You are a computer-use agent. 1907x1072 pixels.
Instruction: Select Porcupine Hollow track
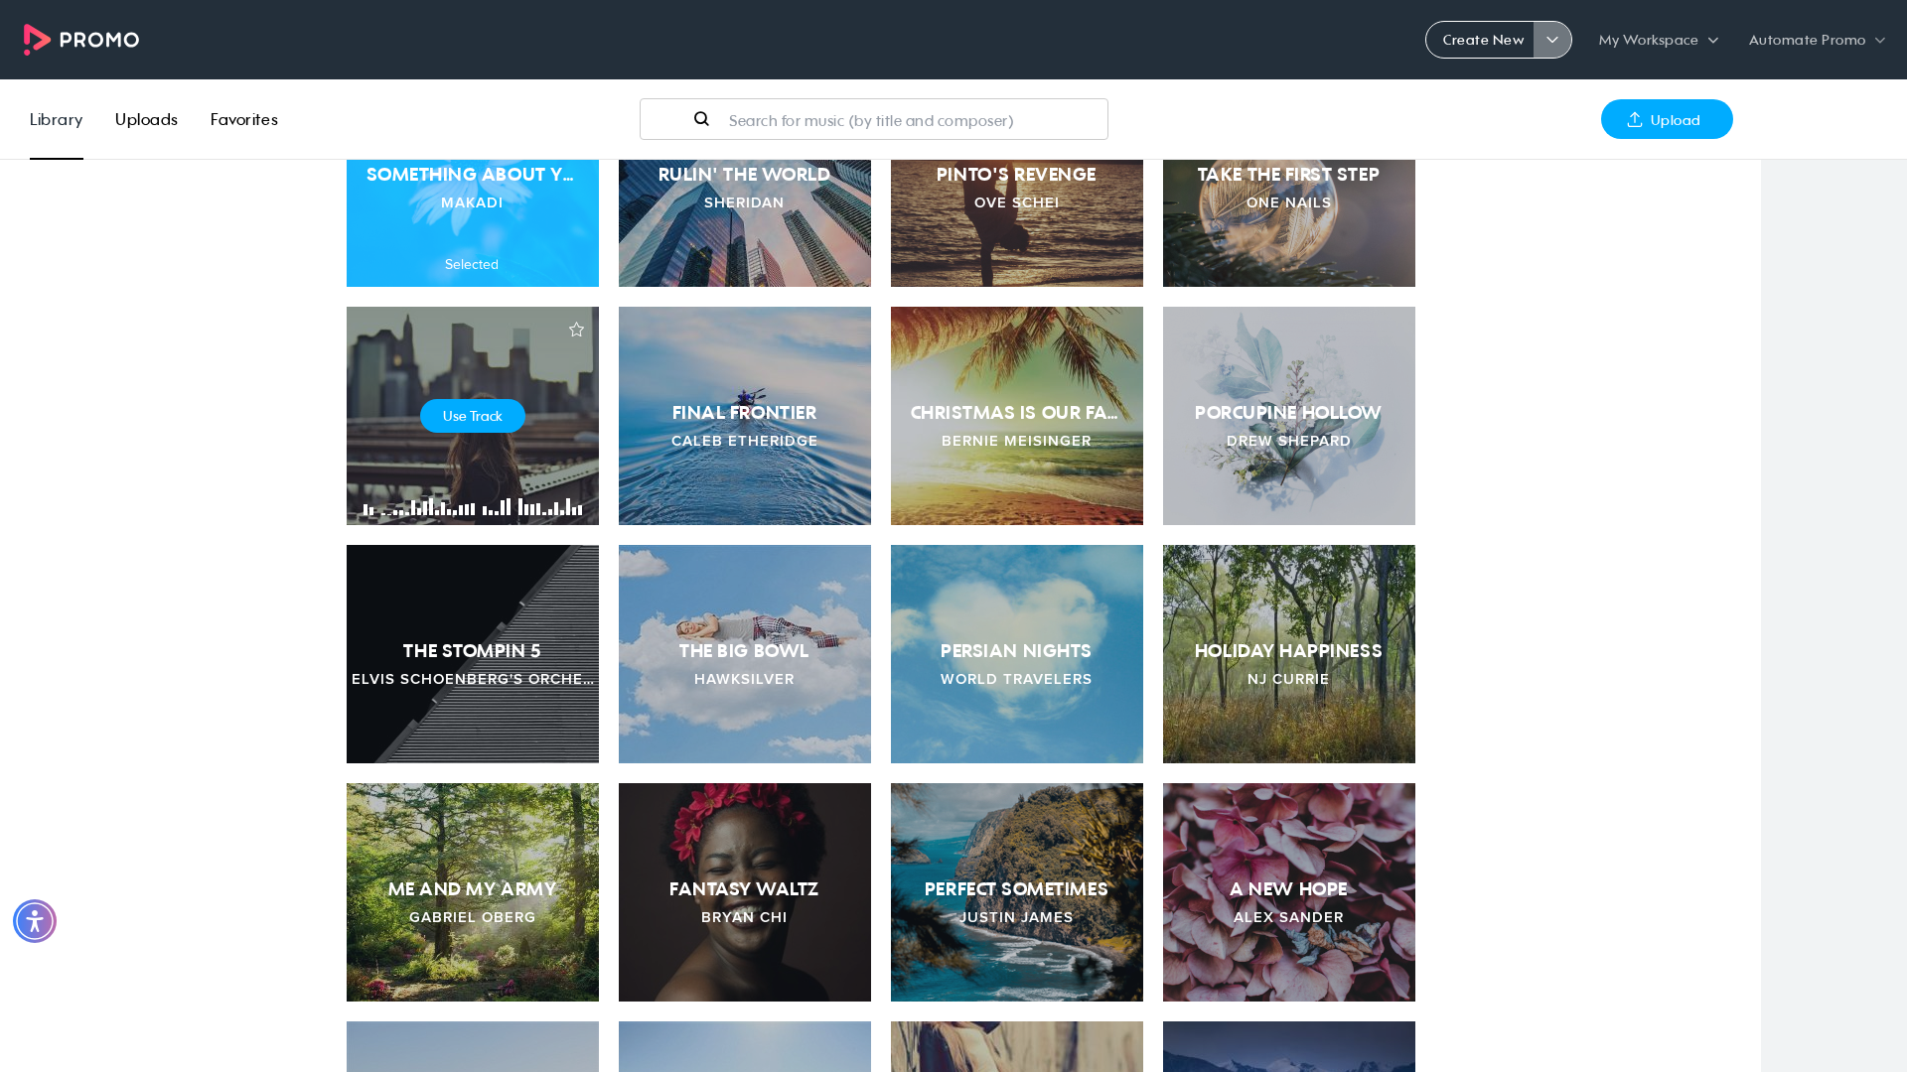coord(1289,416)
